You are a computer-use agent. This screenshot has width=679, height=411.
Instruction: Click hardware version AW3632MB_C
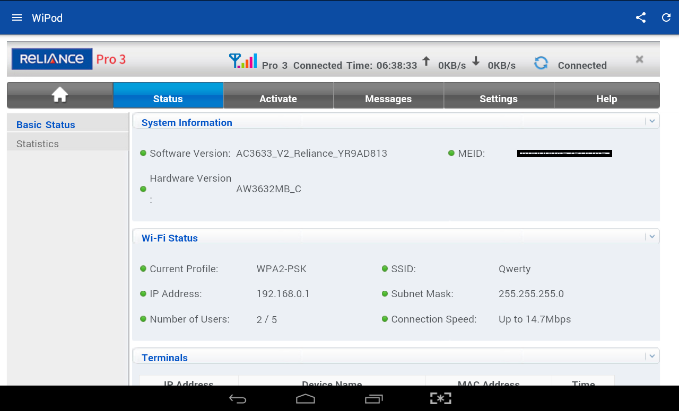tap(268, 189)
